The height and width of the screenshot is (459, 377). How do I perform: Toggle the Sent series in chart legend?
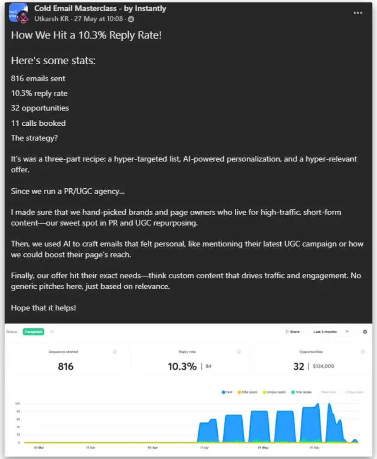click(228, 392)
